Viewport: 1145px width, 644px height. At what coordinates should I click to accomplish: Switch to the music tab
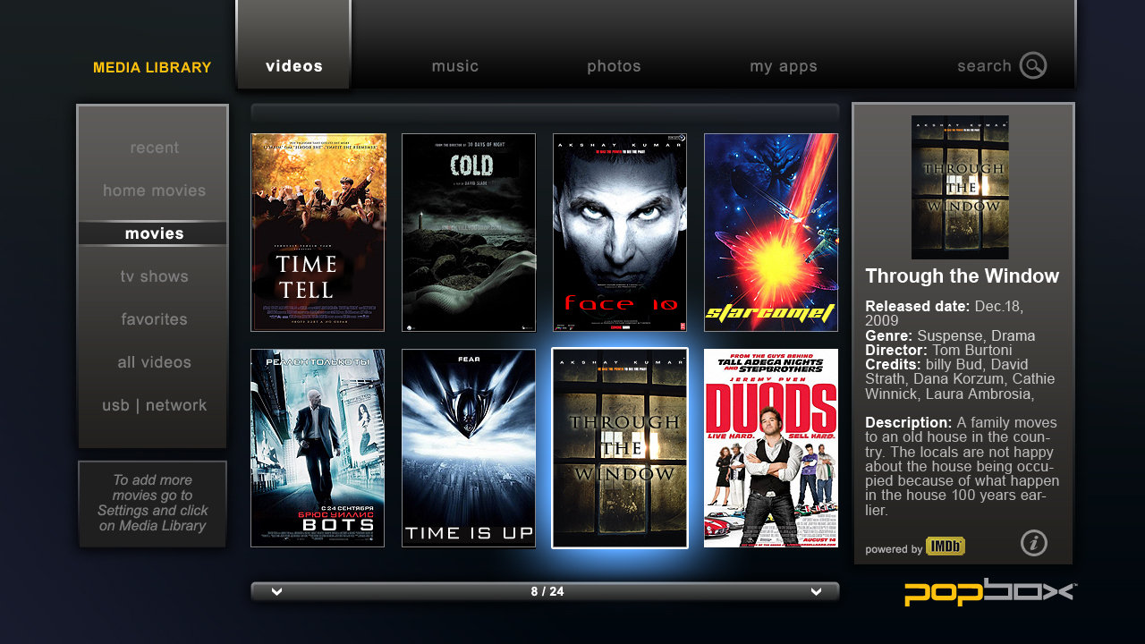point(454,65)
